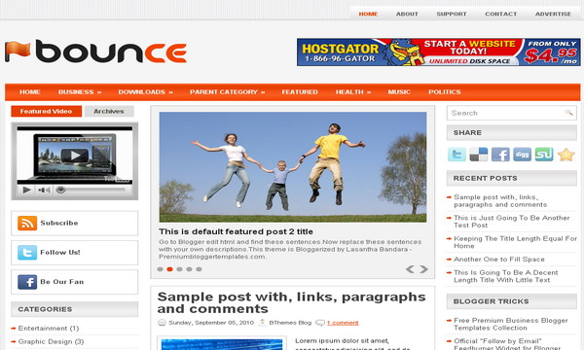Click the HostGator banner advertisement
Image resolution: width=584 pixels, height=350 pixels.
tap(438, 52)
